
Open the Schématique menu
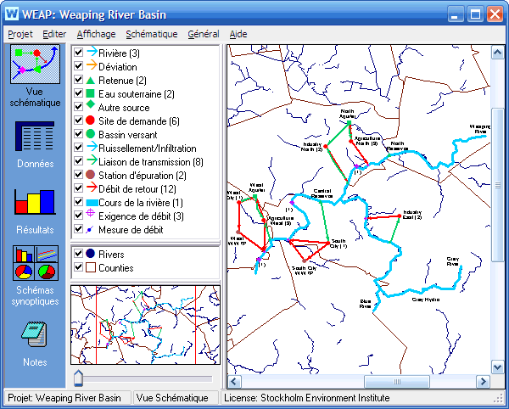pyautogui.click(x=151, y=34)
